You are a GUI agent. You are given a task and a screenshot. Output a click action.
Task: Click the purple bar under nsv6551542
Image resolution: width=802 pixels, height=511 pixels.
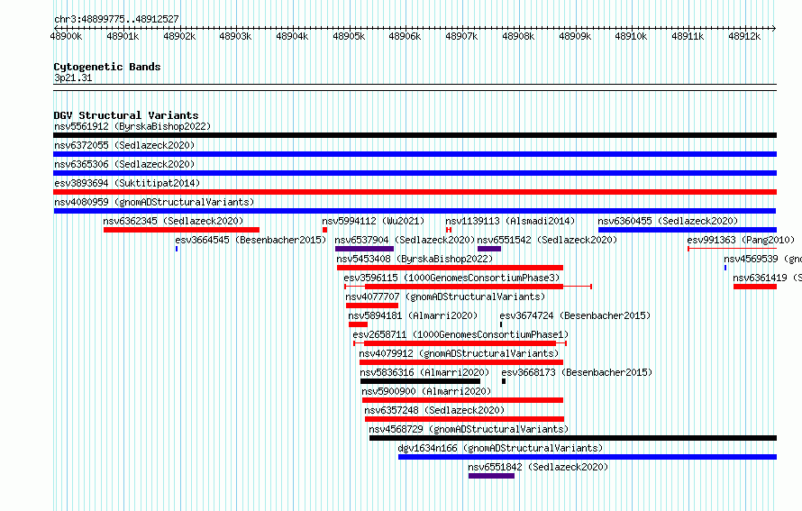point(489,249)
